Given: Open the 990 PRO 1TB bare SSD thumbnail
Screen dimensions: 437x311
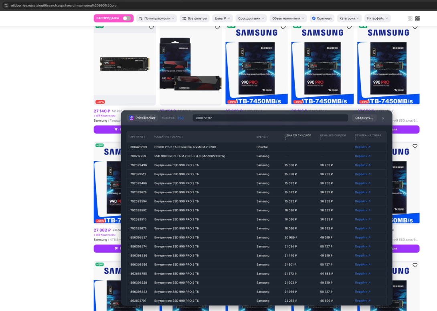Looking at the screenshot, I should (x=125, y=65).
